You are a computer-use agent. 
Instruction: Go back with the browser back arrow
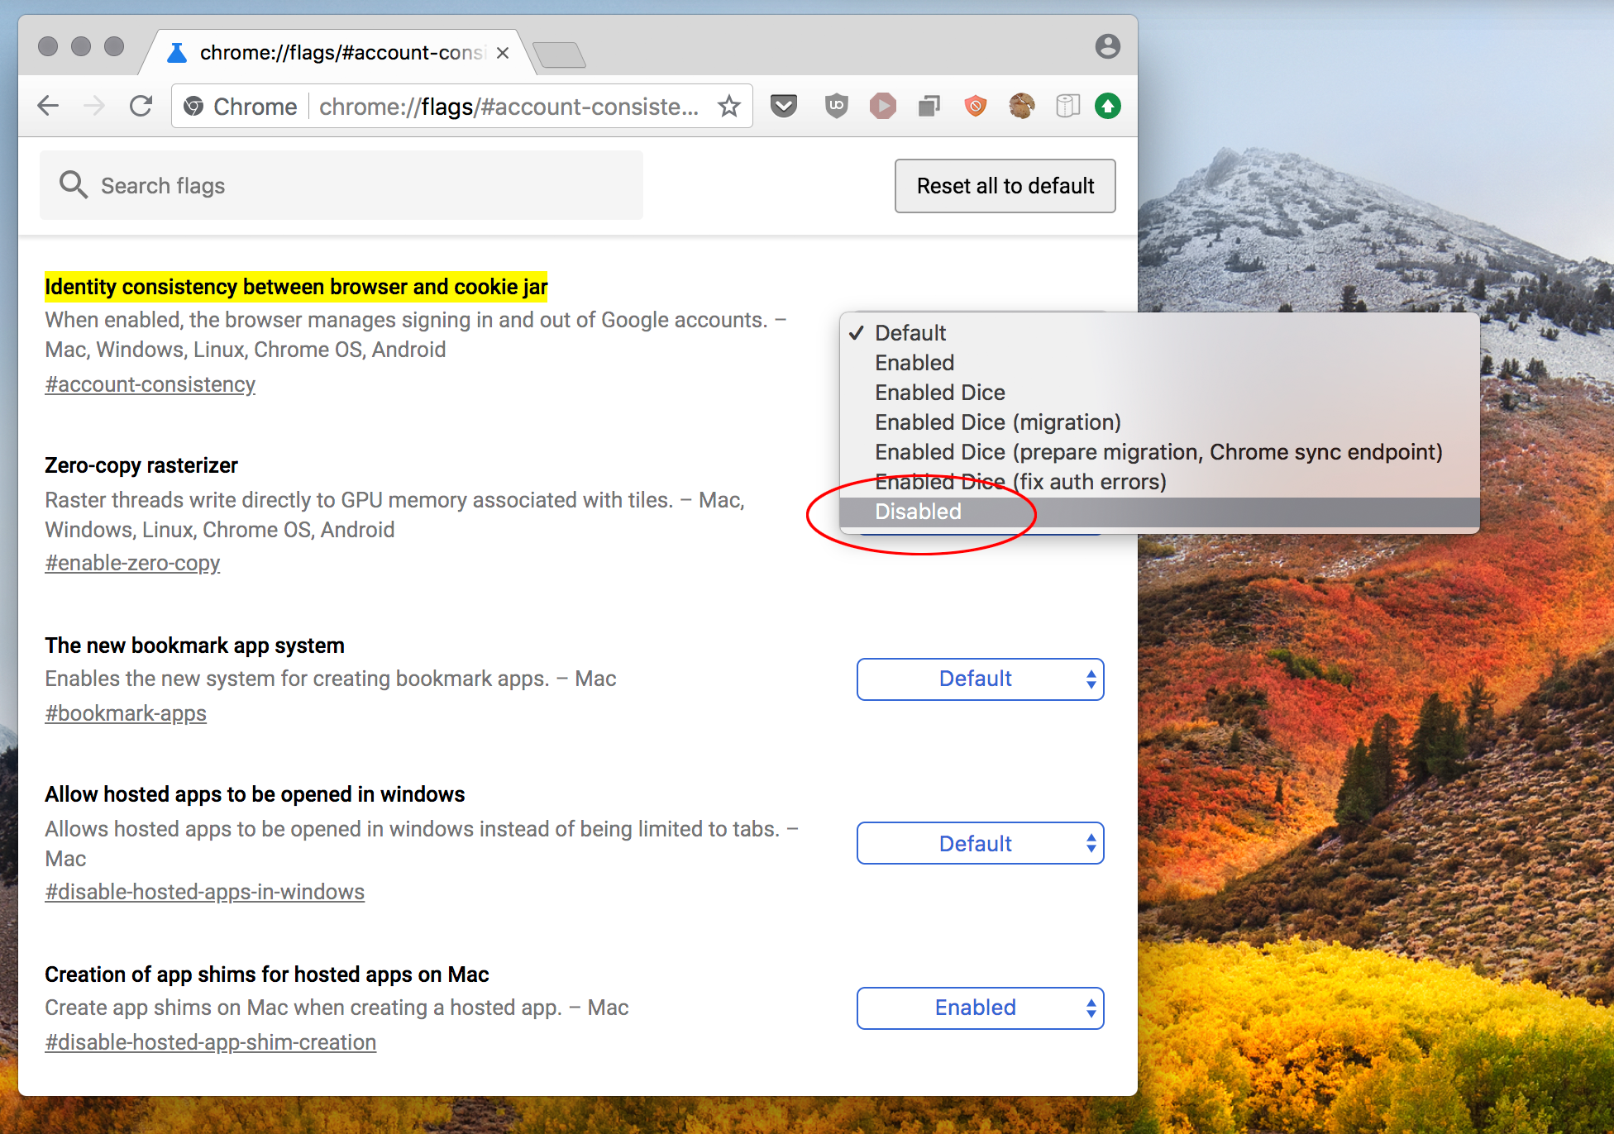click(49, 106)
